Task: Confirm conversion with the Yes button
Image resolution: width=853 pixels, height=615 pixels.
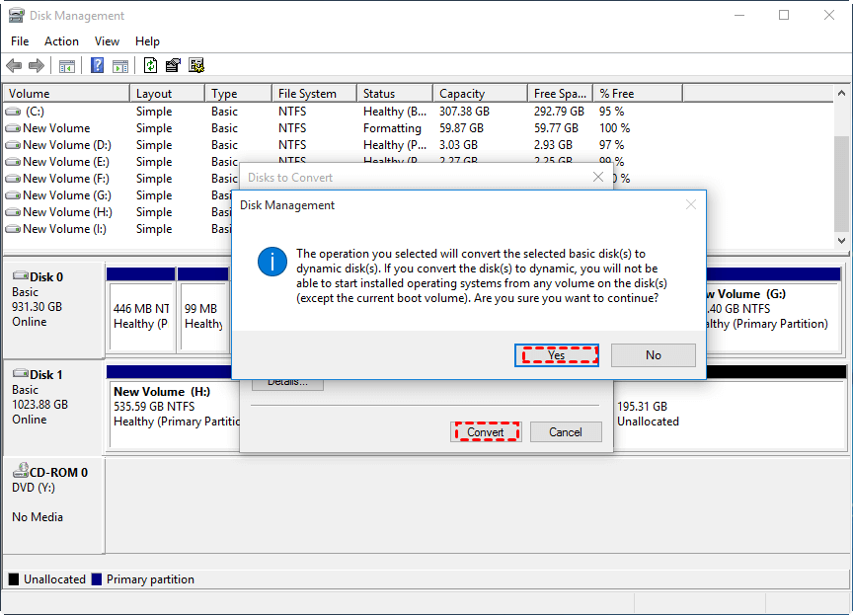Action: 557,355
